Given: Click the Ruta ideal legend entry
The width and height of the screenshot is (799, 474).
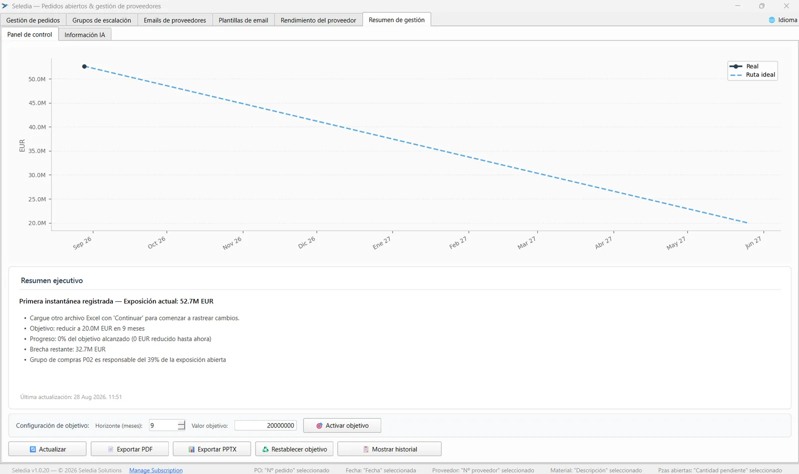Looking at the screenshot, I should pyautogui.click(x=753, y=75).
